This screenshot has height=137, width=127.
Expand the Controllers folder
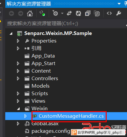(18, 78)
